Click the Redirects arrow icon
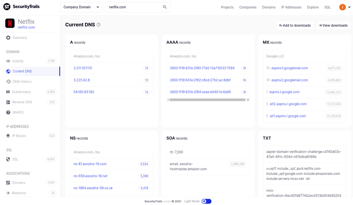353x205 pixels. coord(8,193)
